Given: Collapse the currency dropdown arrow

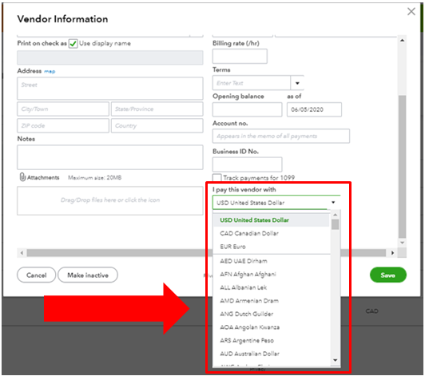Looking at the screenshot, I should [333, 202].
